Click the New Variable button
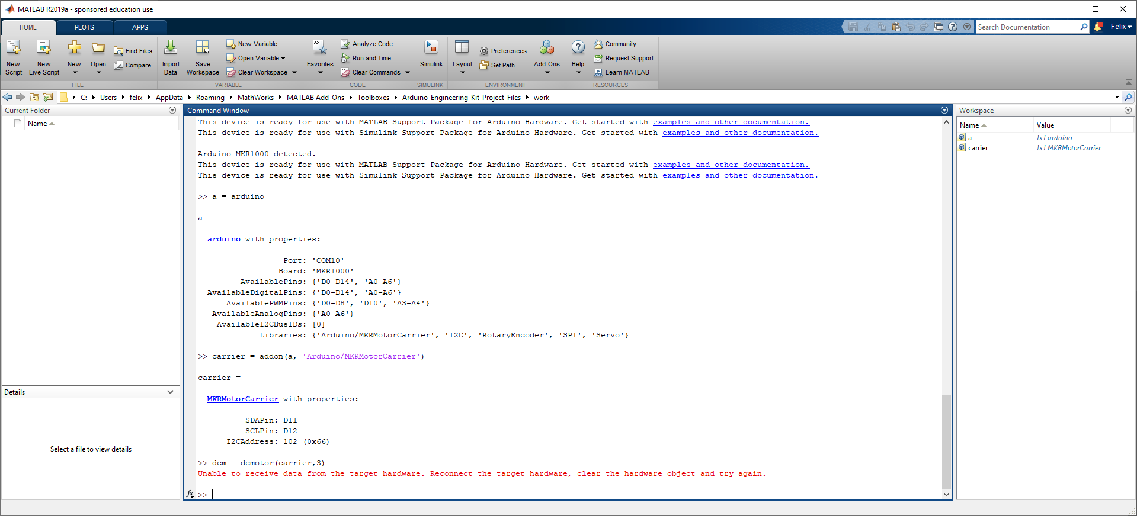 click(252, 44)
